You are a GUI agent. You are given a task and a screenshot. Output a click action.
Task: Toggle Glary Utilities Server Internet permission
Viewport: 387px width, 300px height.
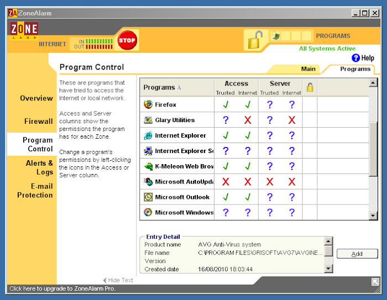click(292, 120)
